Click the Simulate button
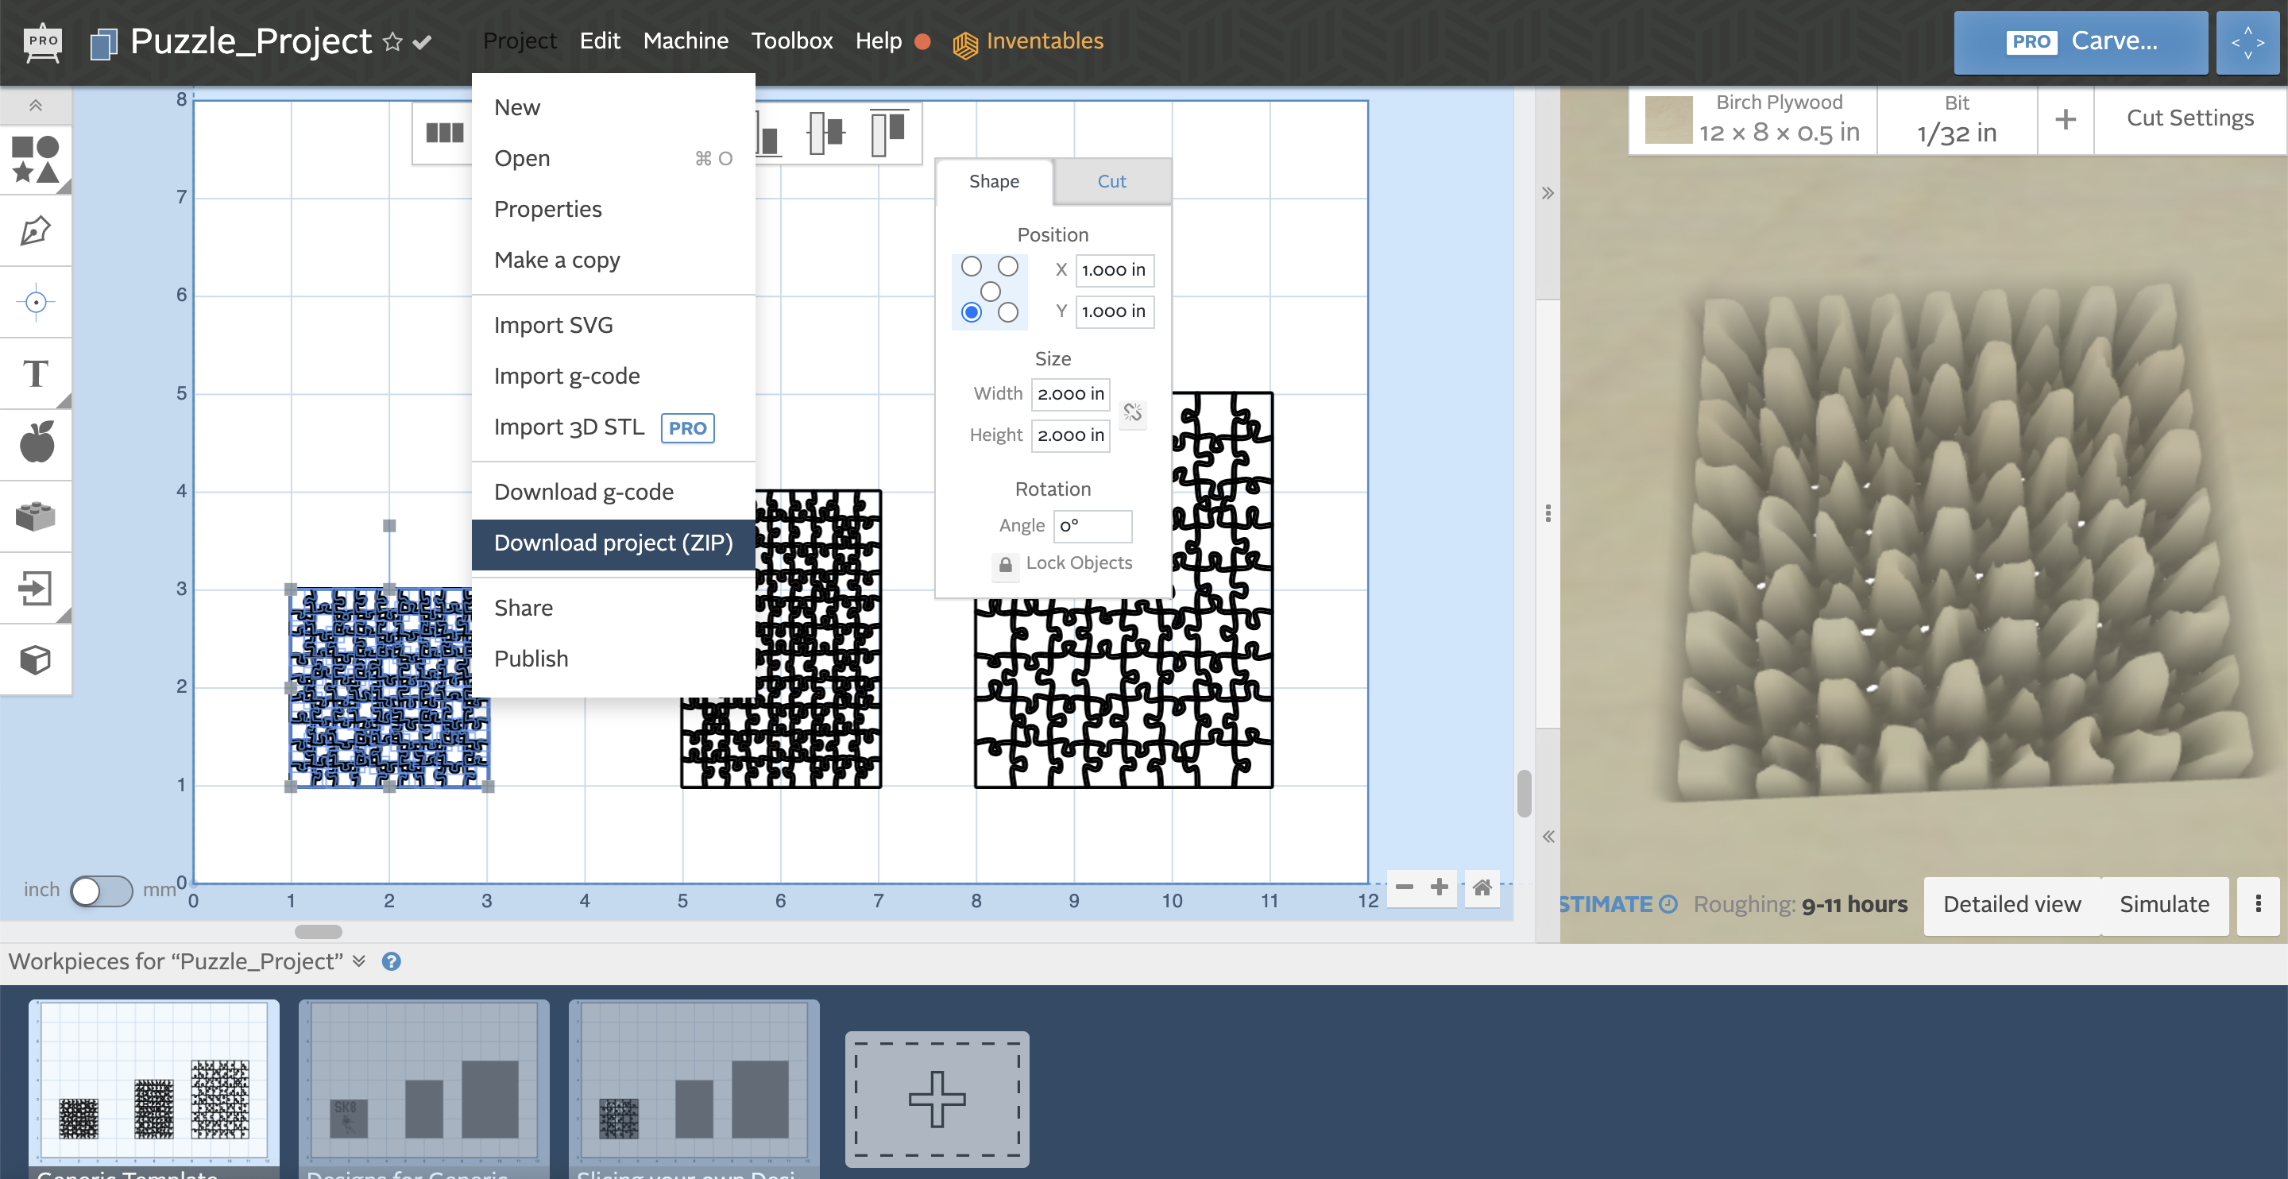 point(2163,903)
